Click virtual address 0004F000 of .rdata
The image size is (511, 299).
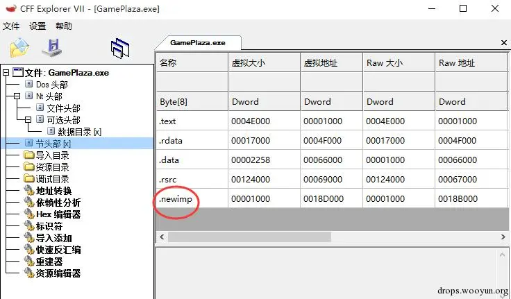coord(322,141)
